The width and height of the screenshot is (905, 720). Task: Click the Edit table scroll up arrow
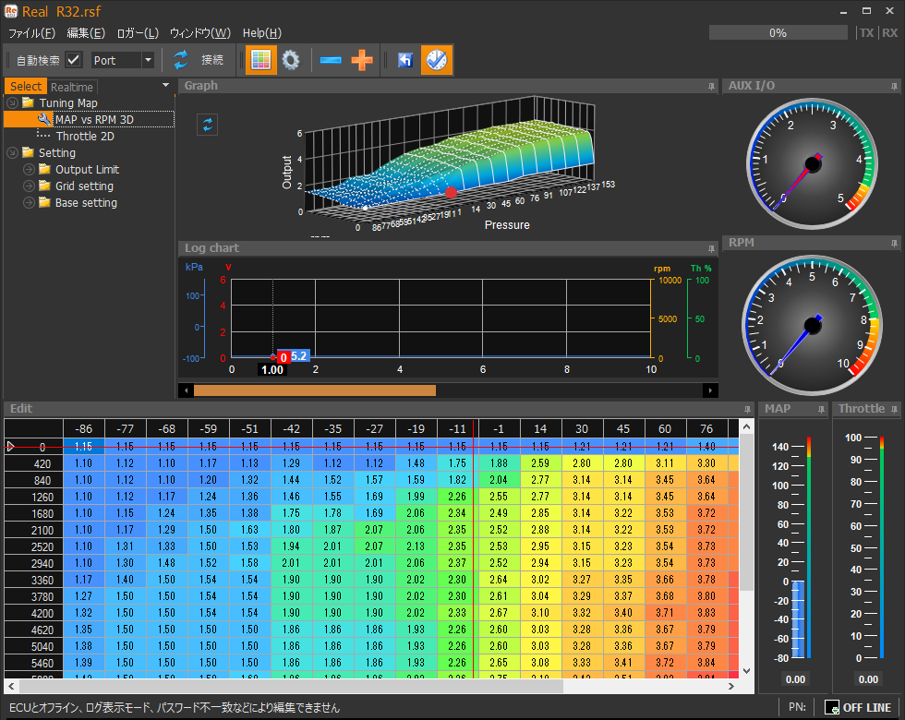(x=746, y=427)
